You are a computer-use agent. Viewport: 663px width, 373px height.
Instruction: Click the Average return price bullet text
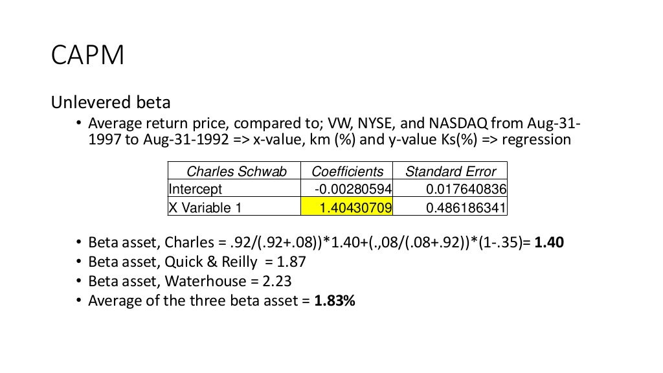(x=334, y=131)
